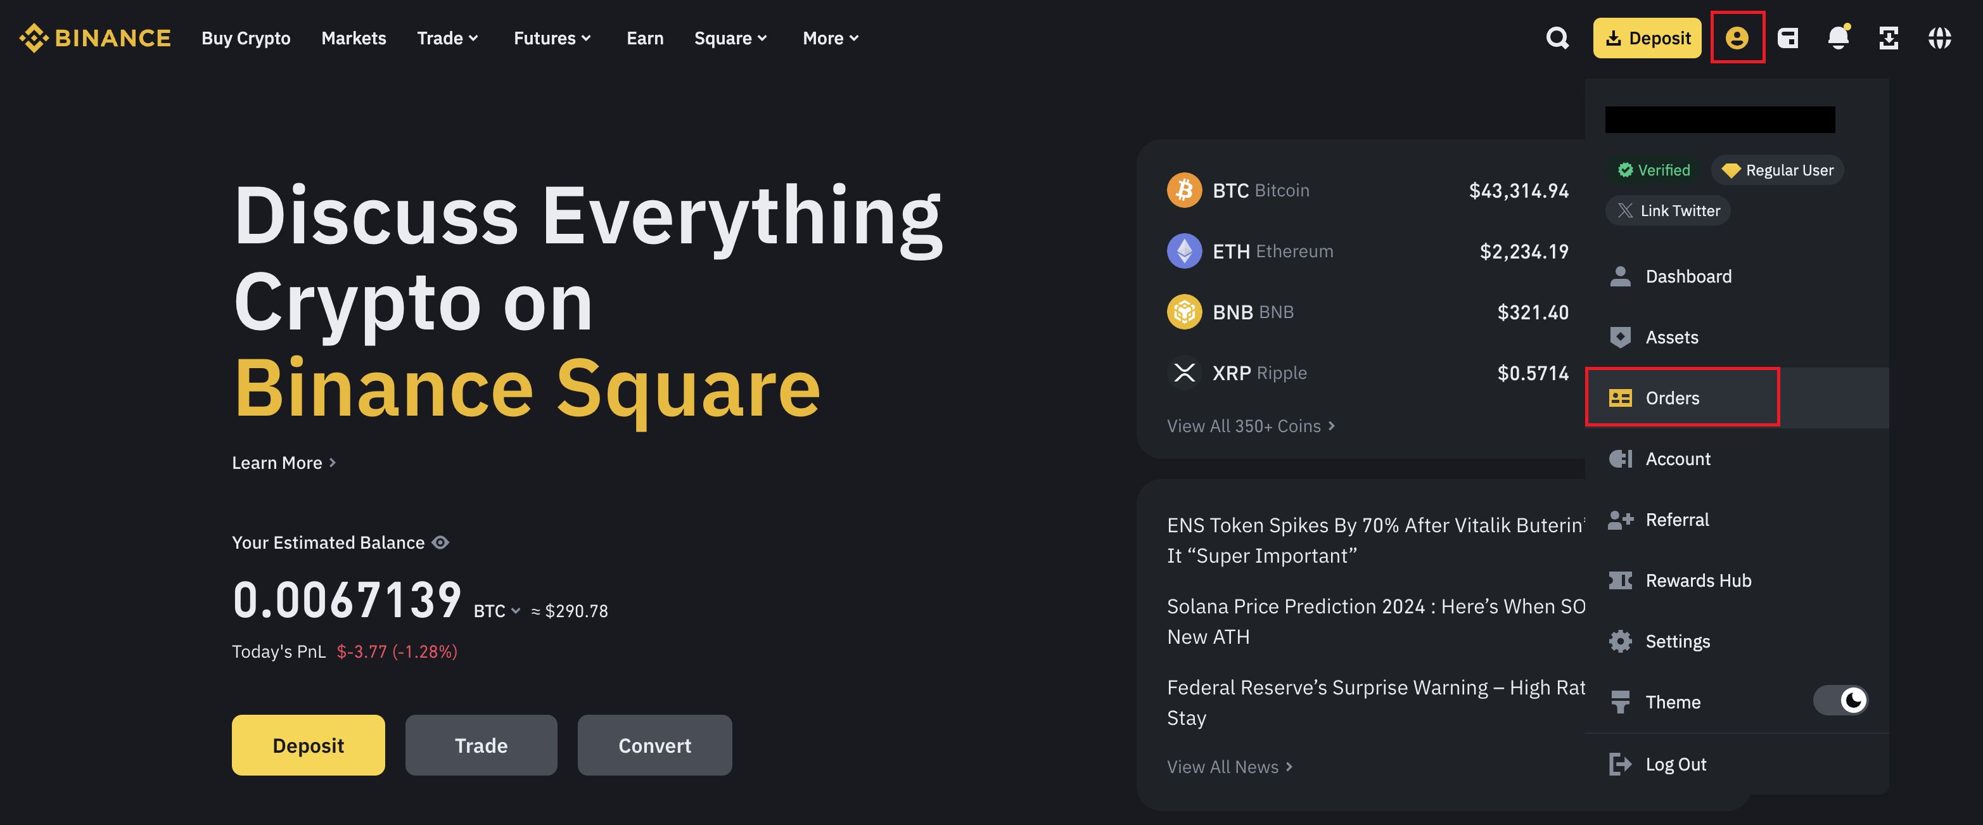Screen dimensions: 1983x825
Task: Open the BTC balance currency dropdown
Action: 497,611
